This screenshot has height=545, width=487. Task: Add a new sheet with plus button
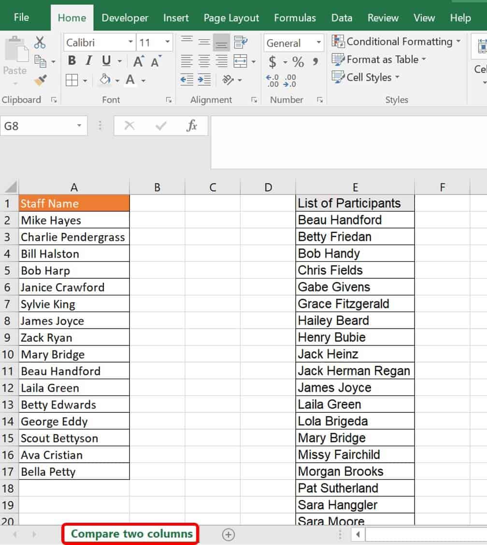[x=228, y=534]
